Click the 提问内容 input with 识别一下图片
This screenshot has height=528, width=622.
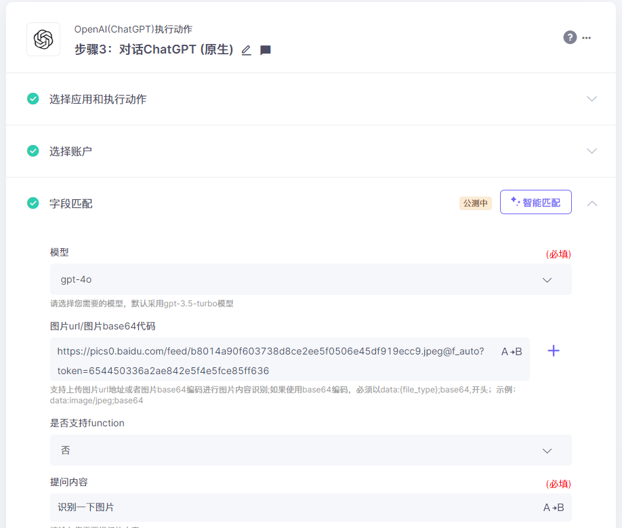tap(310, 508)
